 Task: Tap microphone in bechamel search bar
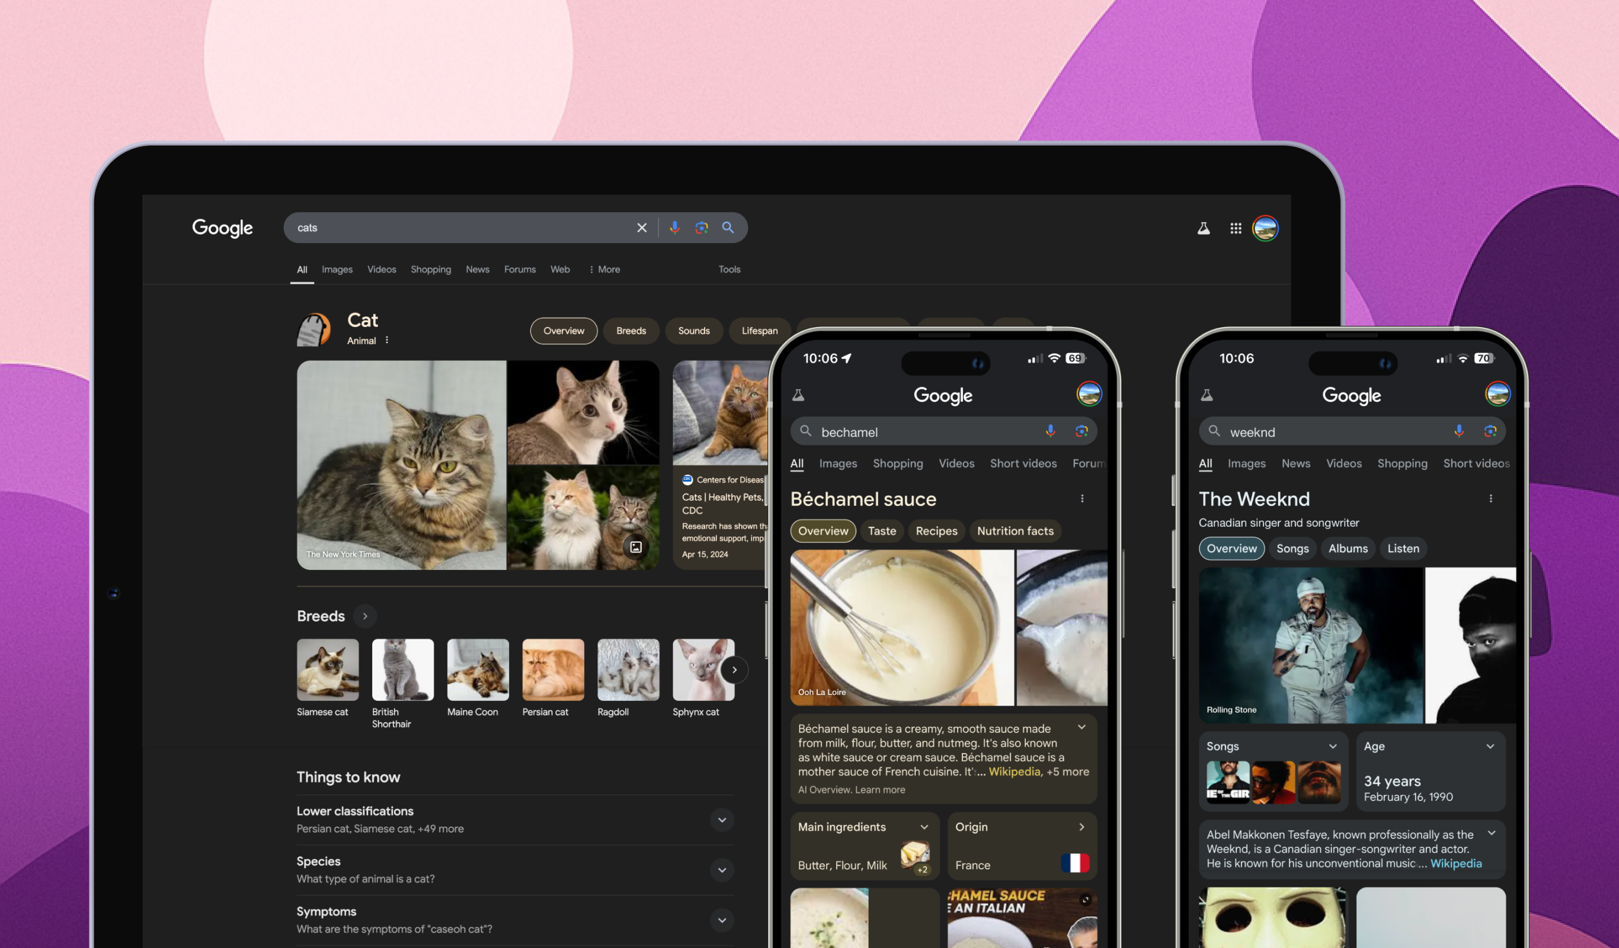(1051, 431)
